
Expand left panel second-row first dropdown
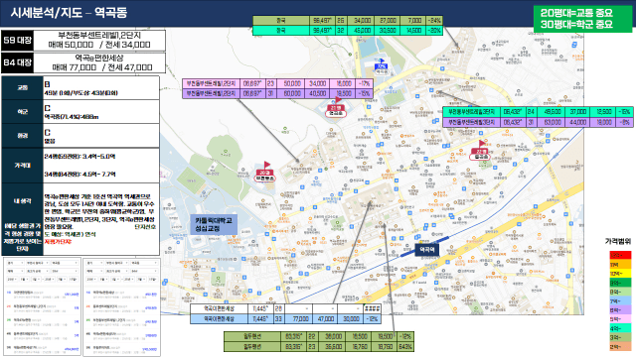click(x=16, y=271)
